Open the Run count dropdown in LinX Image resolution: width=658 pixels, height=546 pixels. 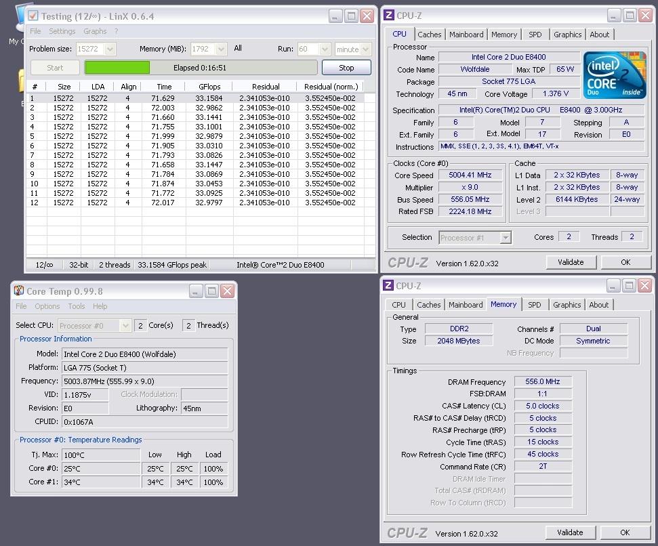[x=325, y=49]
